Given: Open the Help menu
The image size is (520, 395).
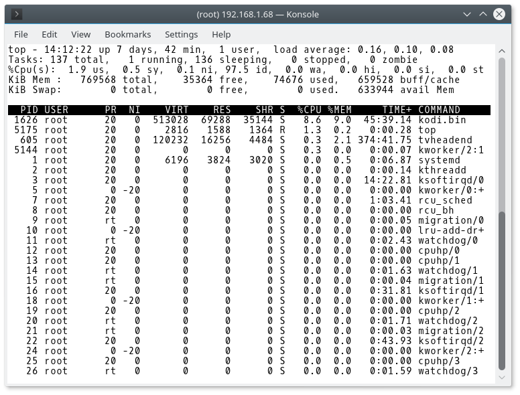Looking at the screenshot, I should [221, 34].
